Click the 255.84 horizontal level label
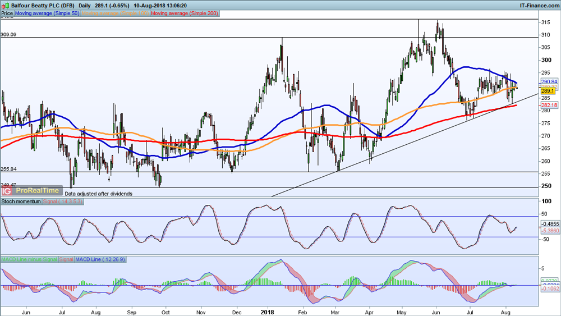 point(8,169)
